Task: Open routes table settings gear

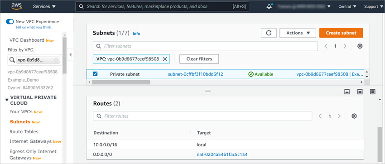Action: (x=354, y=116)
